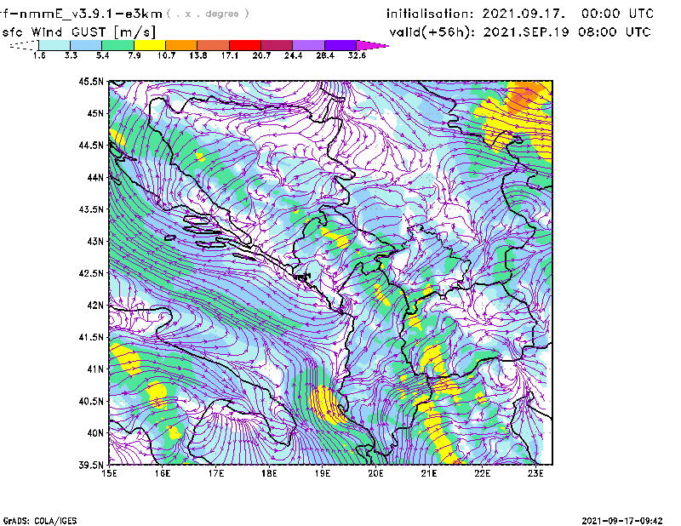Click the 19E longitude label

323,473
